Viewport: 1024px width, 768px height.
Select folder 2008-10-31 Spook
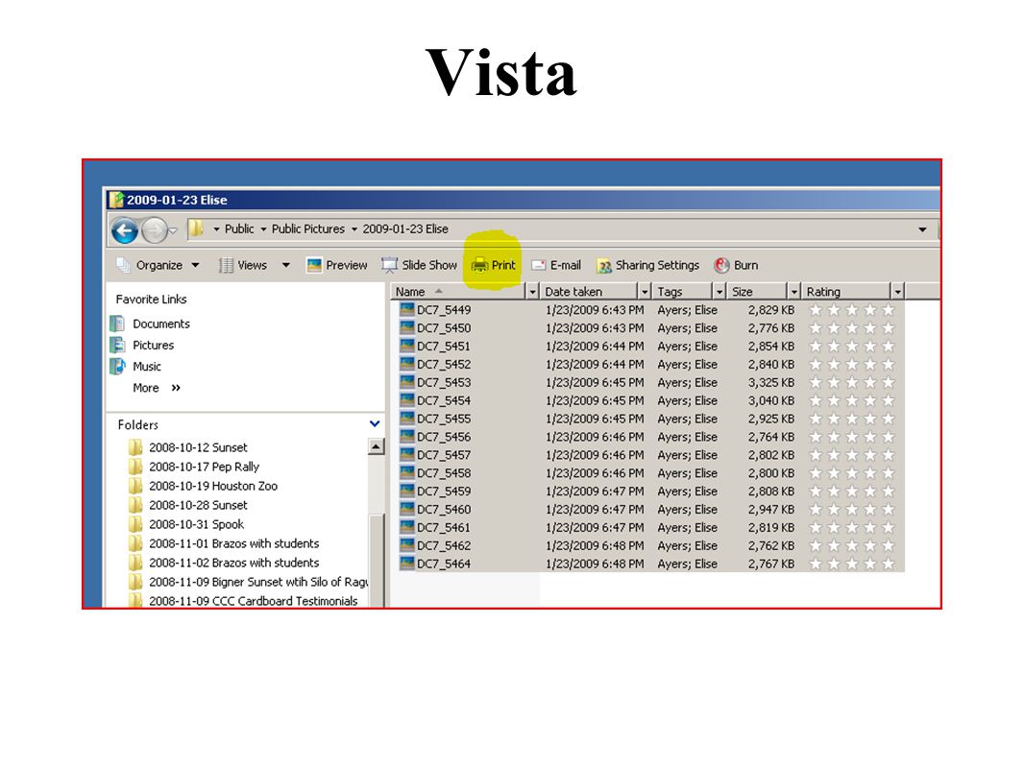coord(186,524)
